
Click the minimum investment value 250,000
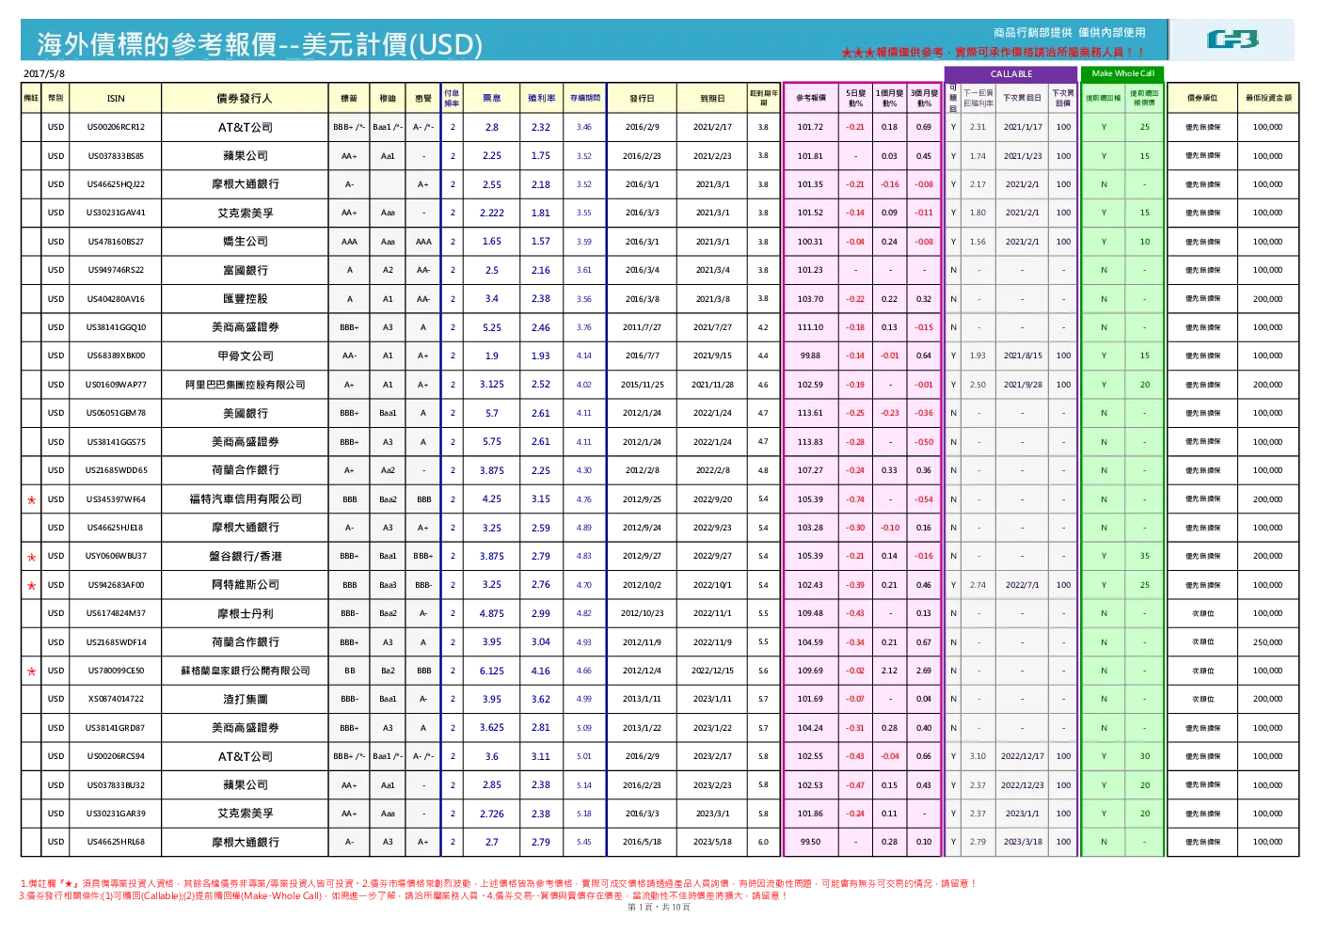point(1267,642)
